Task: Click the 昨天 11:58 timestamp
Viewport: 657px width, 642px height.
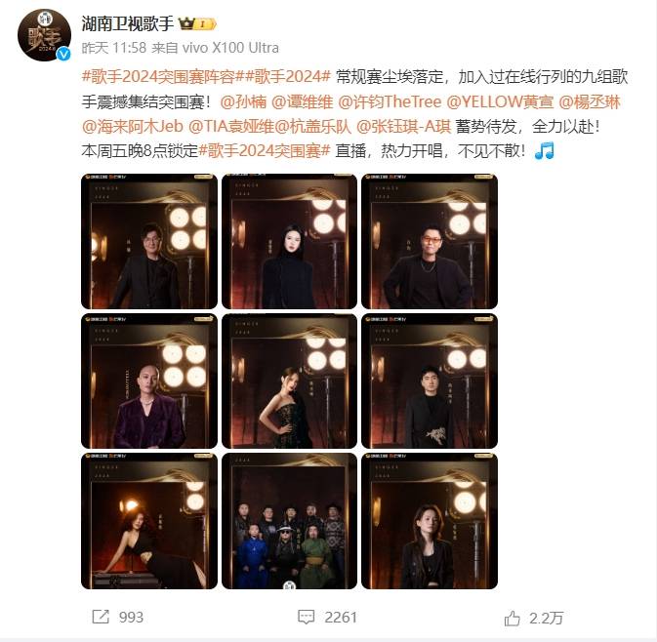Action: click(114, 48)
